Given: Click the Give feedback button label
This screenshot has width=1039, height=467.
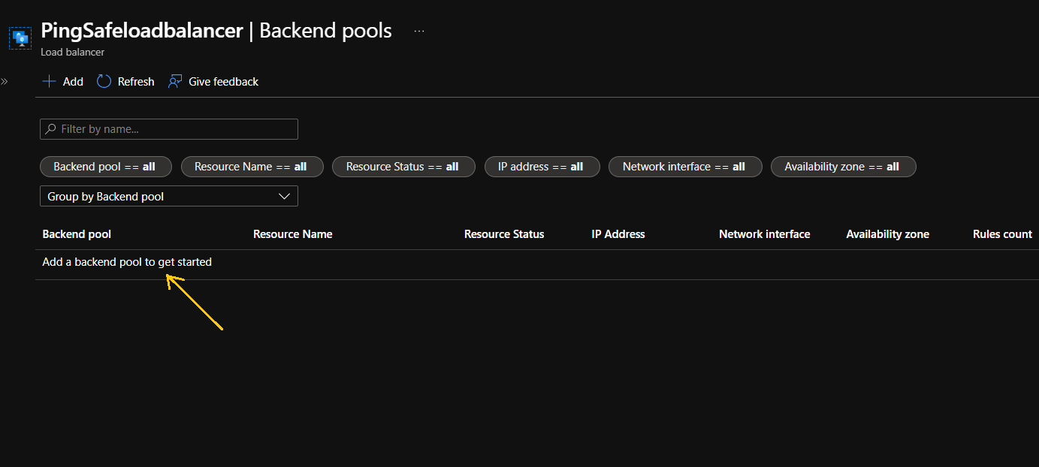Looking at the screenshot, I should click(x=223, y=81).
